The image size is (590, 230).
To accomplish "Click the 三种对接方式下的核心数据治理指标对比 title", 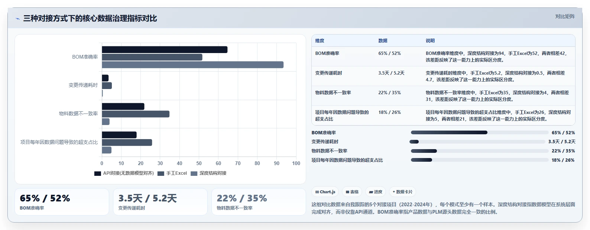I will point(90,19).
